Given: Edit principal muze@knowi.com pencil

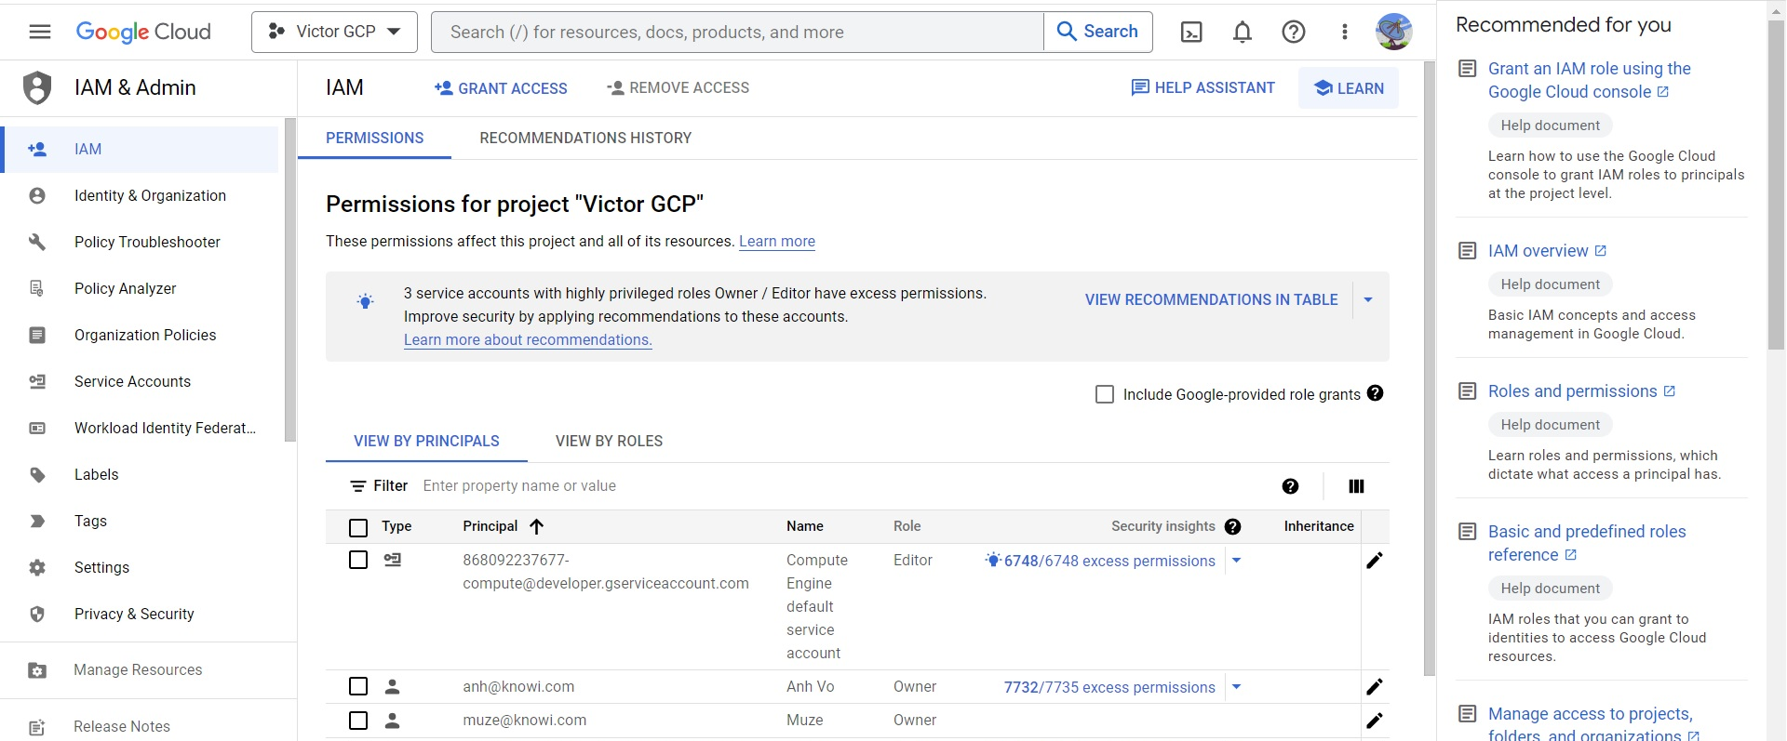Looking at the screenshot, I should 1375,720.
